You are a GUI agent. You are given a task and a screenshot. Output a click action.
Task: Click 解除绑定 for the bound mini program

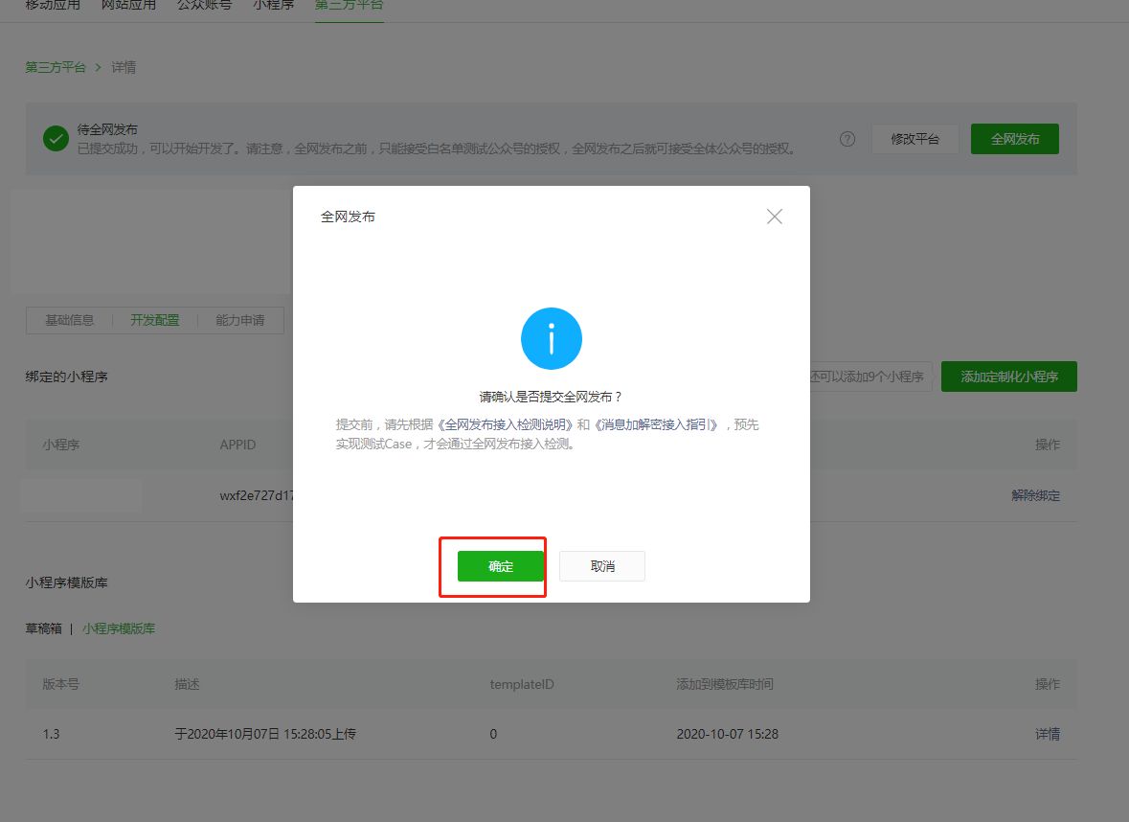[x=1035, y=495]
